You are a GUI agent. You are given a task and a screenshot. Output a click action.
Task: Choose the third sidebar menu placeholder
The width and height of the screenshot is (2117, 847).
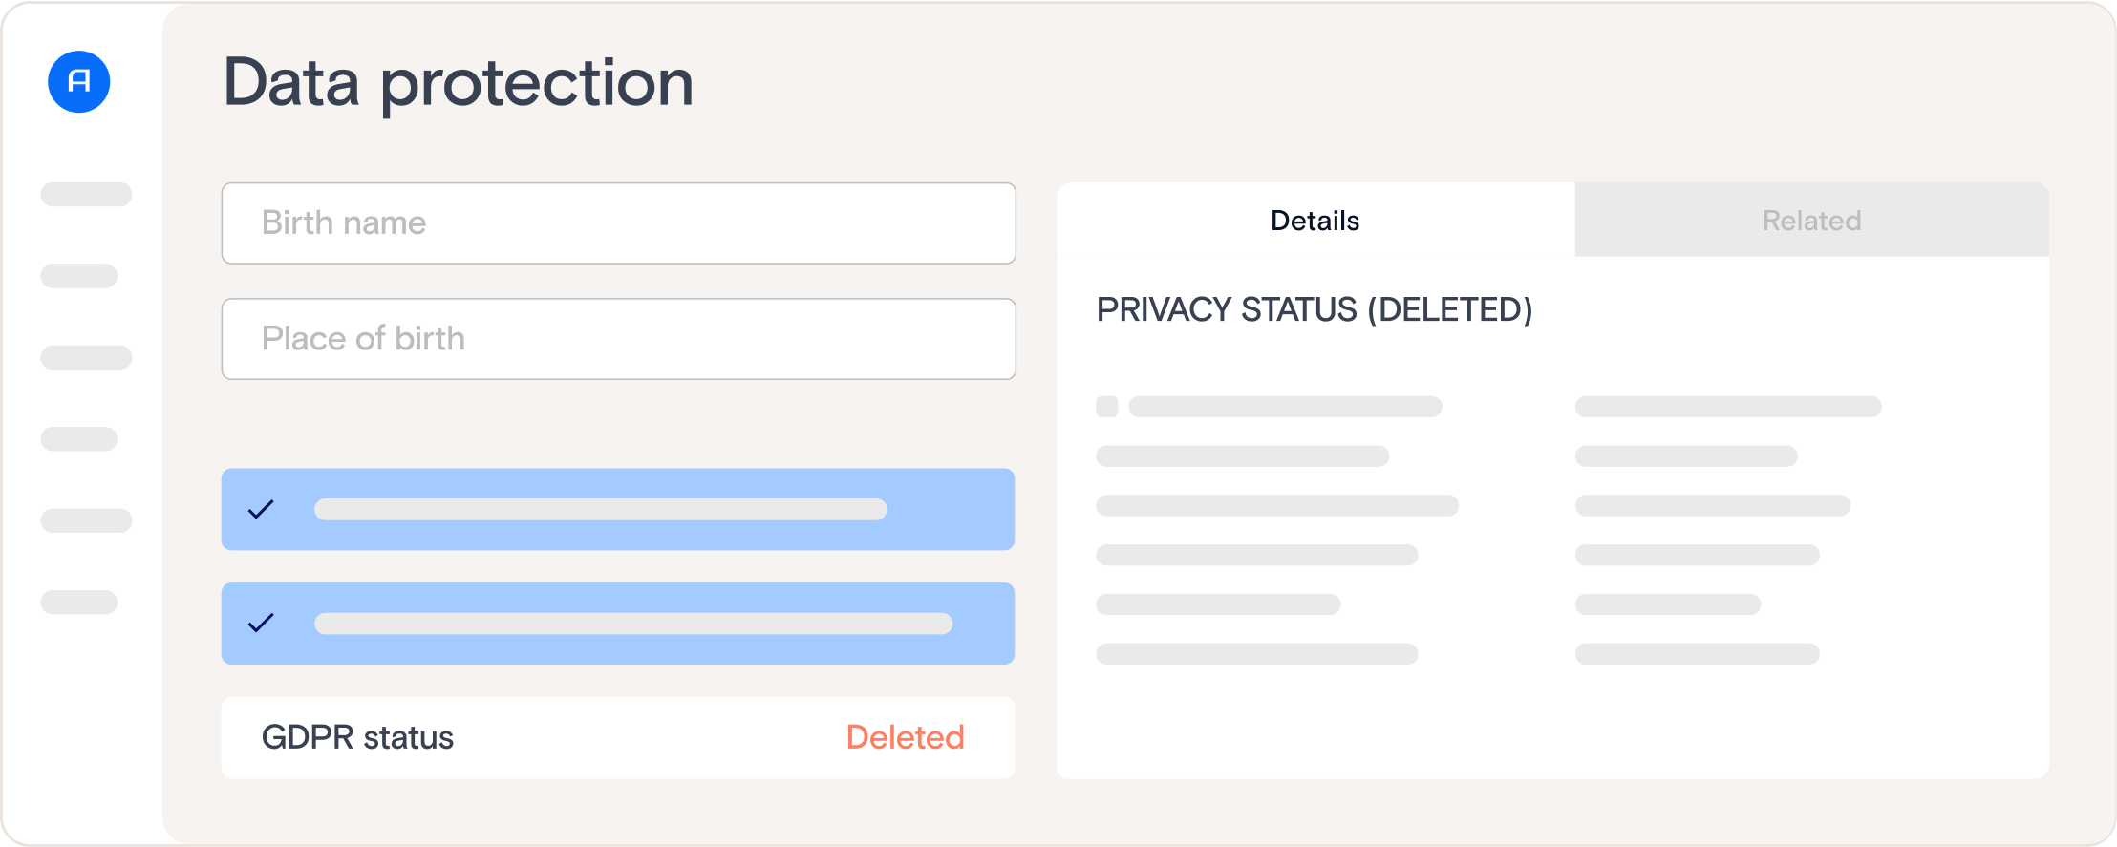click(86, 357)
